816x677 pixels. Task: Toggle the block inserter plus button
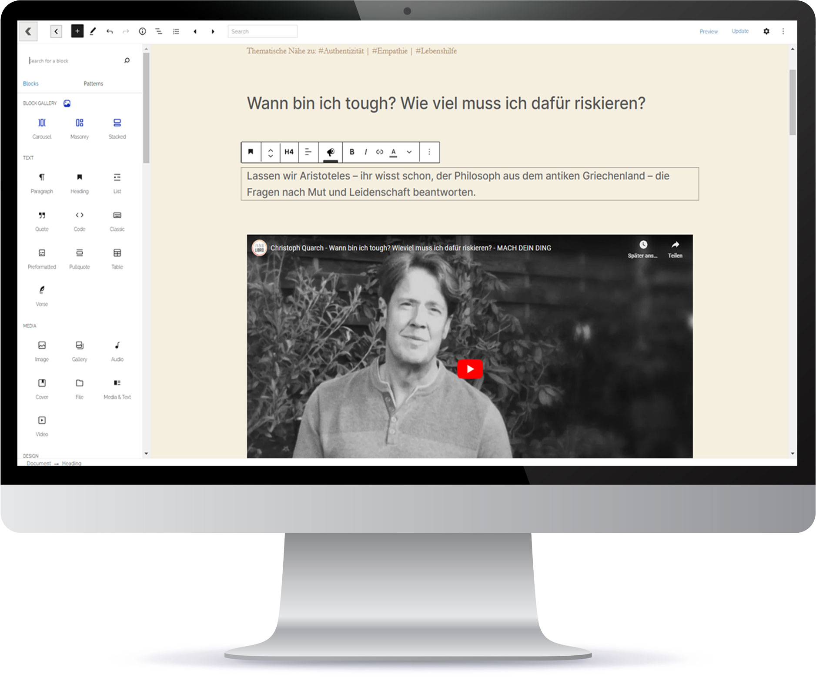pyautogui.click(x=77, y=31)
